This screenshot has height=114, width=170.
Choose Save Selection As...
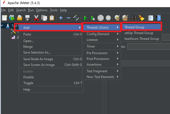click(x=50, y=52)
